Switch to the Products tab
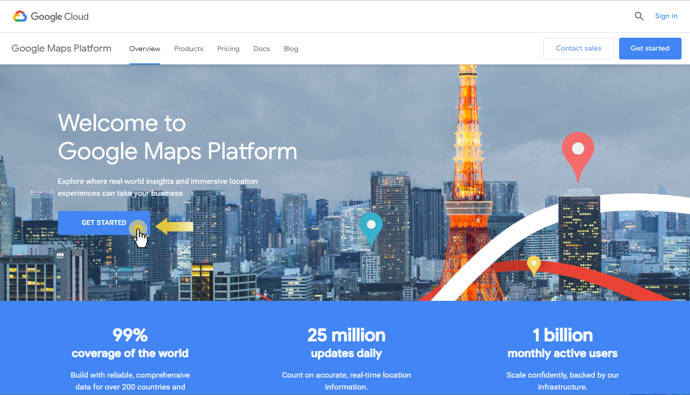This screenshot has width=690, height=395. click(189, 48)
